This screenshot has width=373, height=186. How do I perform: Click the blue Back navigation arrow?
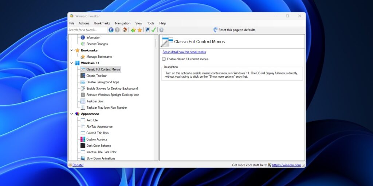111,30
